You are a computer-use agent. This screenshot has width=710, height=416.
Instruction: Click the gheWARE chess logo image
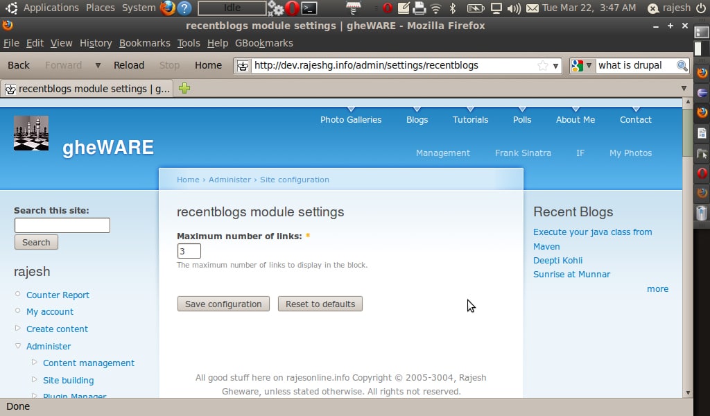tap(31, 132)
